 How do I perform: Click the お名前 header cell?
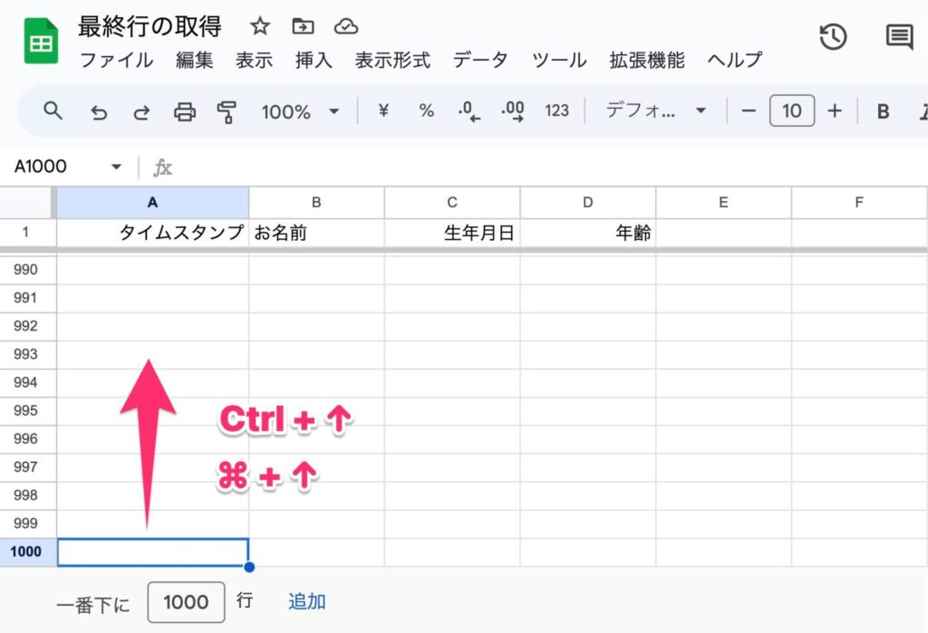316,233
